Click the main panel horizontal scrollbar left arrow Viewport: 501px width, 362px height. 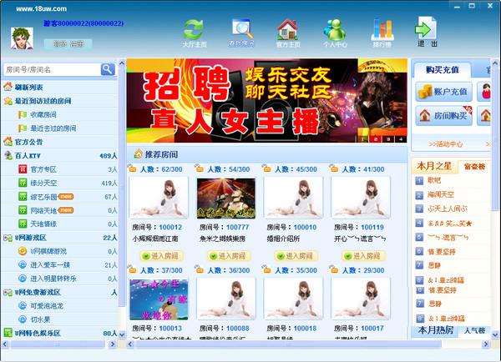point(130,344)
